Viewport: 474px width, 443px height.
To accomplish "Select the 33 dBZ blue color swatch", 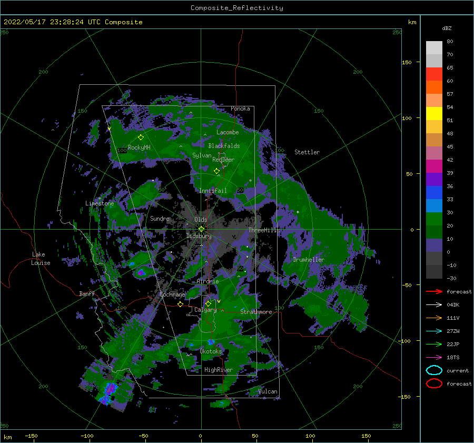I will point(434,192).
